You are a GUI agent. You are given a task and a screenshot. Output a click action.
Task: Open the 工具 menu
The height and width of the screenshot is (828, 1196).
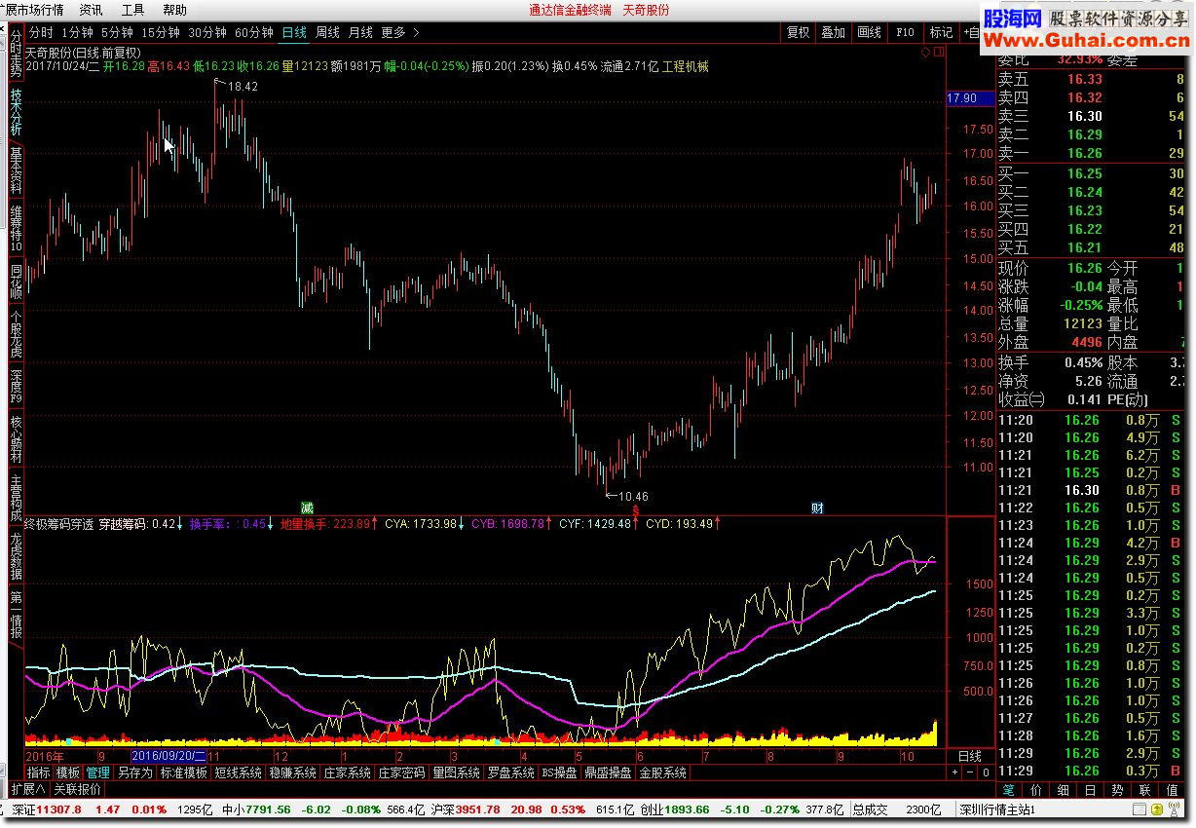(x=133, y=10)
